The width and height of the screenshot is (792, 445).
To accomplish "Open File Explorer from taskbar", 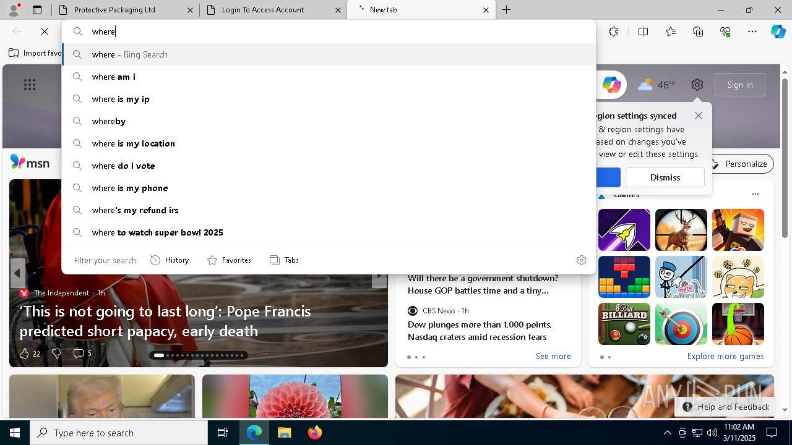I will [284, 433].
